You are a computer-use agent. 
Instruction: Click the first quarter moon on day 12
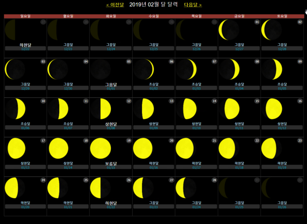click(100, 109)
